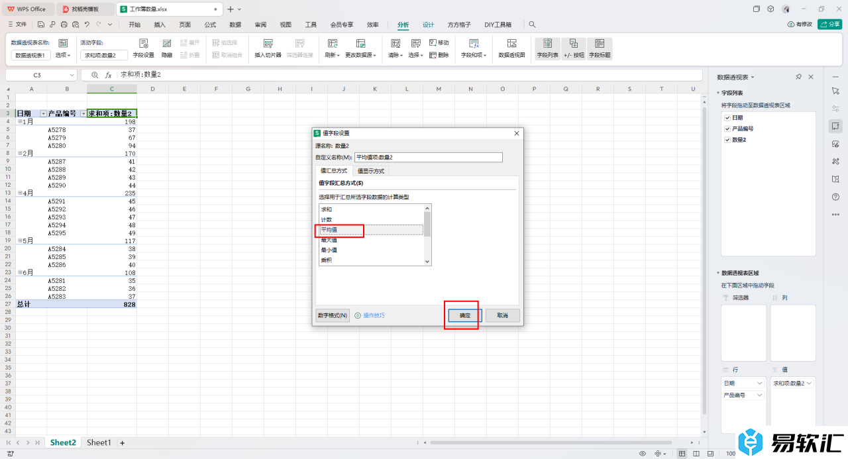
Task: Toggle the 字段列表 field list button
Action: pyautogui.click(x=547, y=48)
